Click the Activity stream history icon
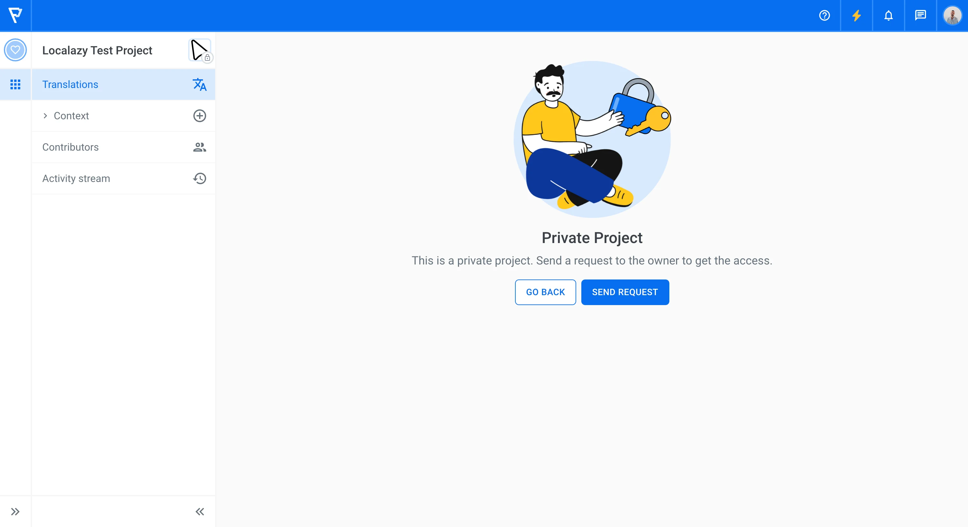The image size is (968, 527). point(199,178)
